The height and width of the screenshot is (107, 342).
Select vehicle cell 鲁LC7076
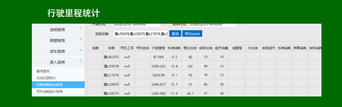111,75
